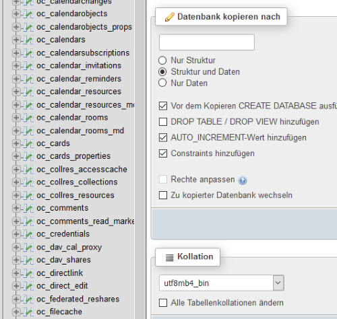Image resolution: width=337 pixels, height=319 pixels.
Task: Check Zu kopierter Datenbank wechseln
Action: pyautogui.click(x=163, y=195)
